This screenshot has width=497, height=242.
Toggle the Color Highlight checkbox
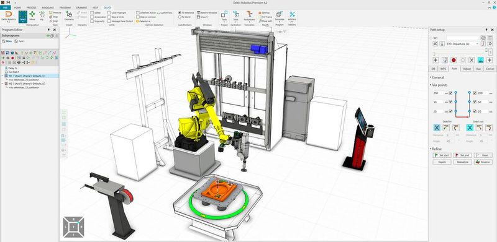(109, 12)
